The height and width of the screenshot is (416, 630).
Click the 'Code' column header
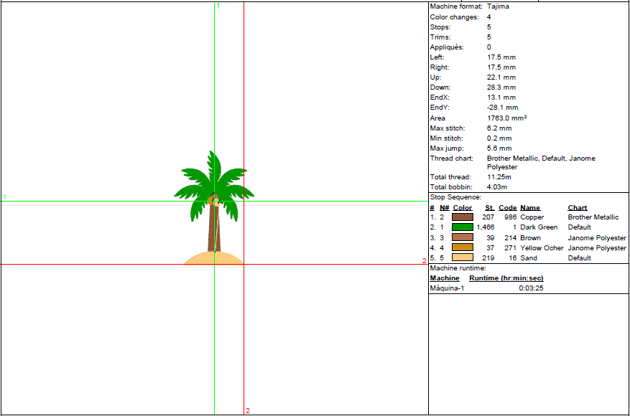507,208
